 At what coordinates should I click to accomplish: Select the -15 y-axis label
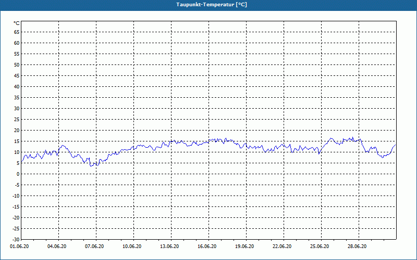(x=16, y=206)
